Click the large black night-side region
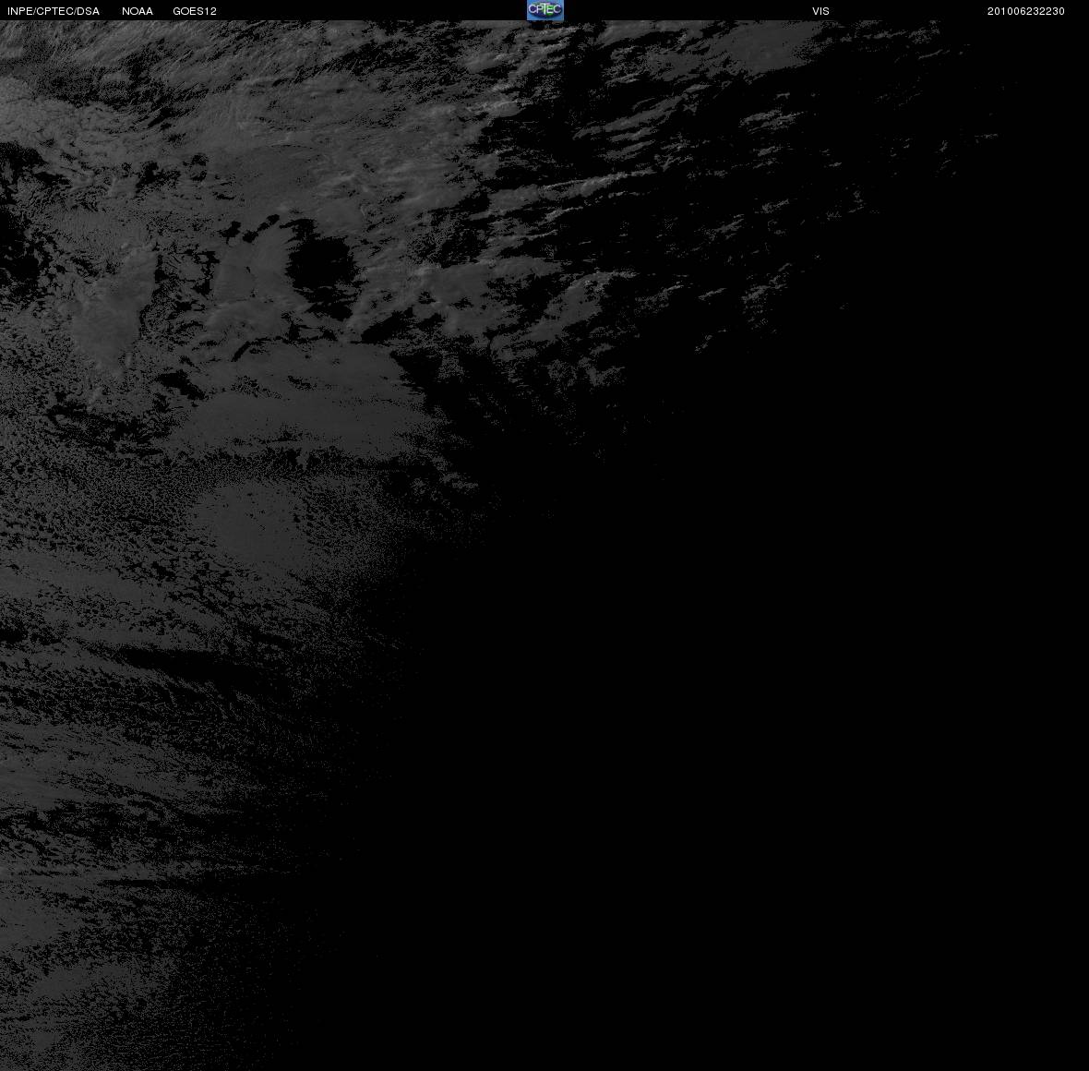The image size is (1089, 1071). pos(764,695)
